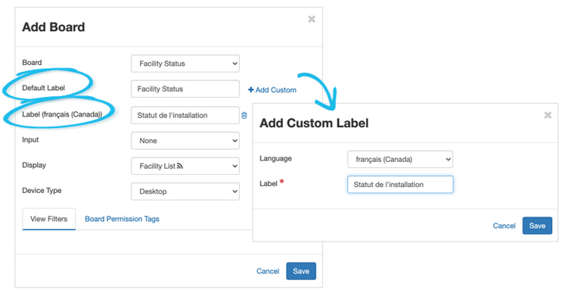Close the Add Board dialog with X
Screen dimensions: 565x302
tap(312, 19)
